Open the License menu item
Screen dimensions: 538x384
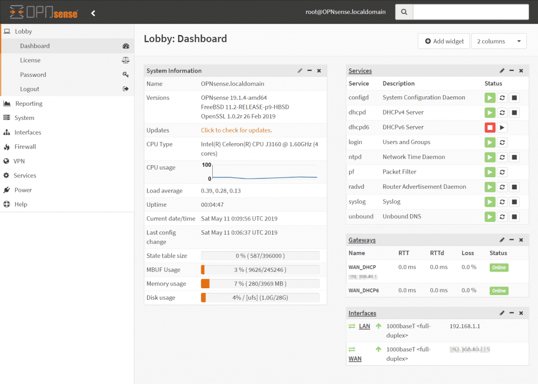tap(67, 60)
